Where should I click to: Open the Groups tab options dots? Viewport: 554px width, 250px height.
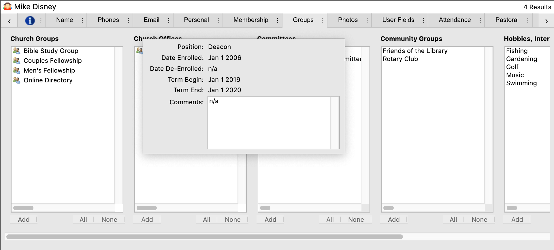click(x=323, y=20)
